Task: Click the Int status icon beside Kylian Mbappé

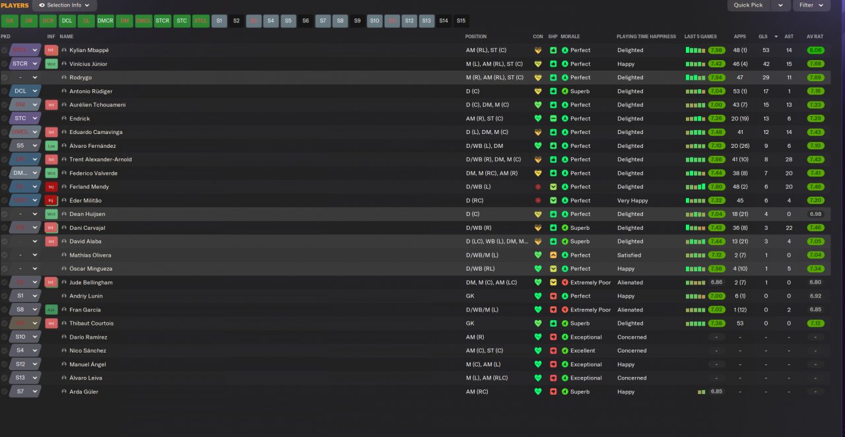Action: (51, 50)
